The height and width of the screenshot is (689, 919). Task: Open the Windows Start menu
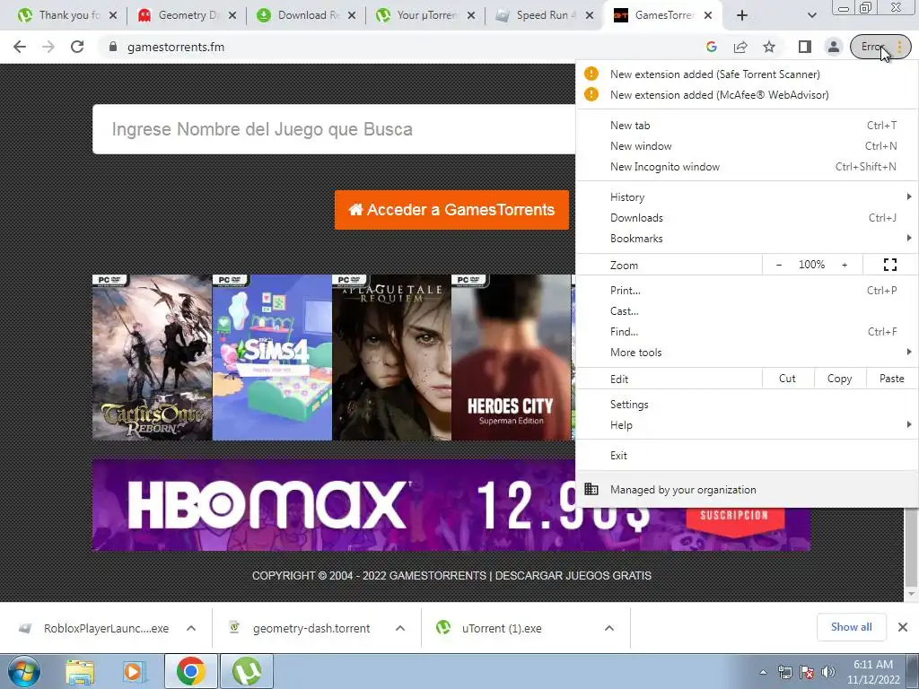[x=24, y=671]
